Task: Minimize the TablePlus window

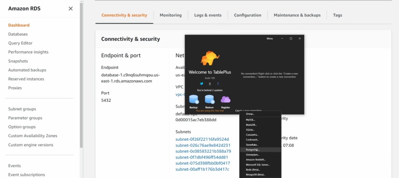Action: (282, 39)
